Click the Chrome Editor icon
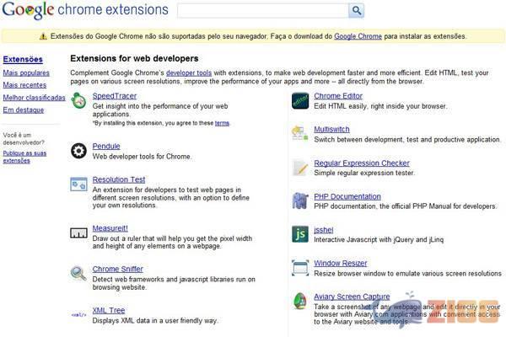The height and width of the screenshot is (337, 506). [300, 100]
